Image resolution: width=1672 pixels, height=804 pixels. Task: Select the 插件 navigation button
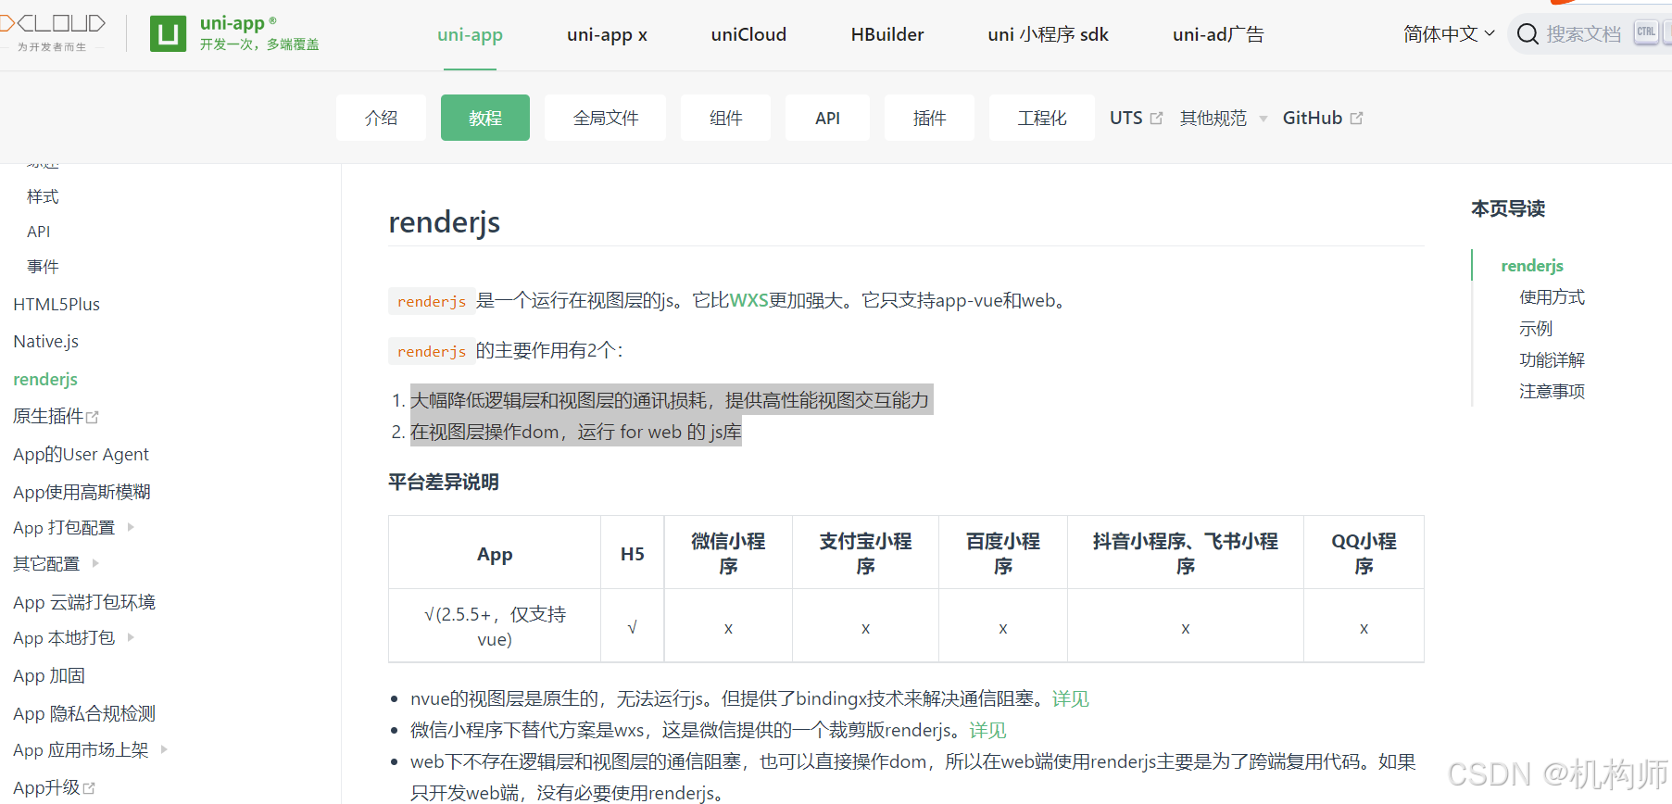tap(929, 118)
